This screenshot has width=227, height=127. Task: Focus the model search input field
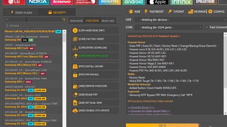click(35, 19)
